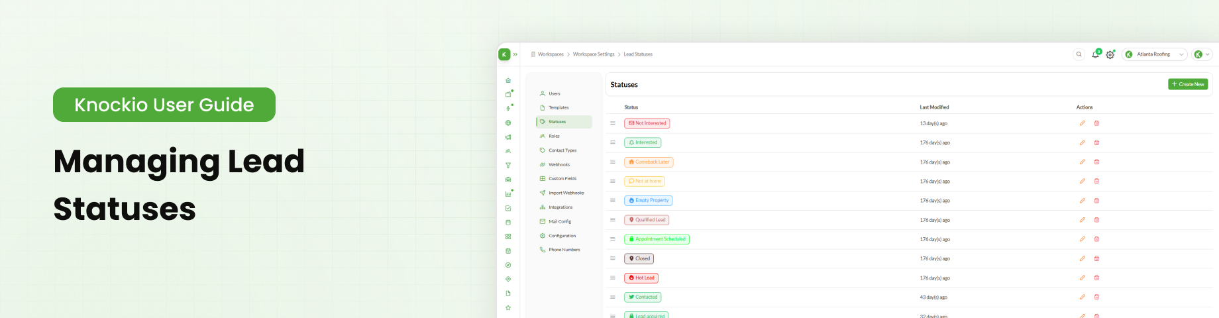The width and height of the screenshot is (1219, 318).
Task: Open Phone Numbers settings page
Action: coord(564,250)
